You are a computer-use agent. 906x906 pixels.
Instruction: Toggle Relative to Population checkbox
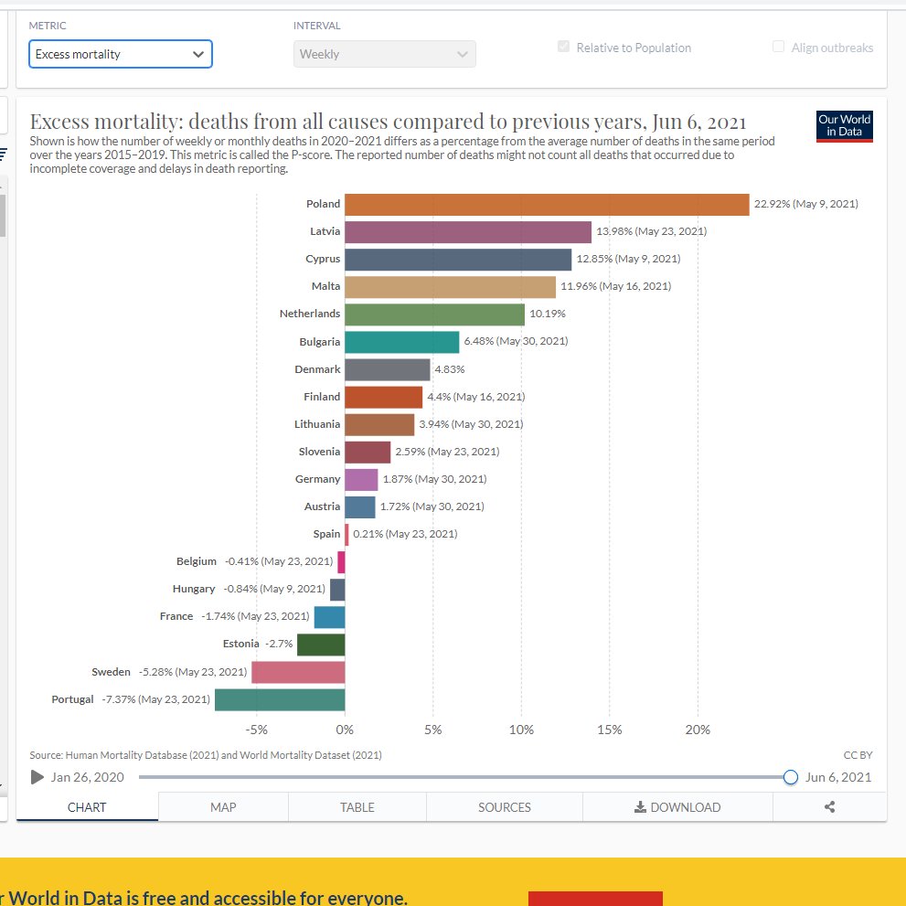click(x=563, y=47)
